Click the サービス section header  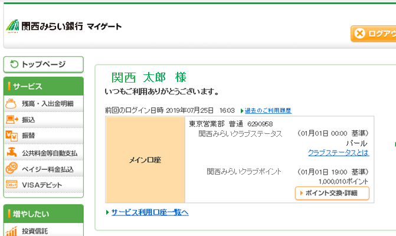pyautogui.click(x=44, y=86)
